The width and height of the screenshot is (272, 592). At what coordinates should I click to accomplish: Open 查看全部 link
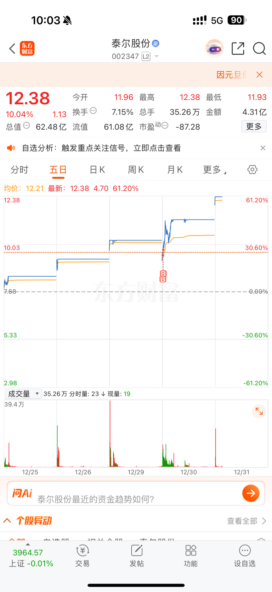(x=246, y=521)
